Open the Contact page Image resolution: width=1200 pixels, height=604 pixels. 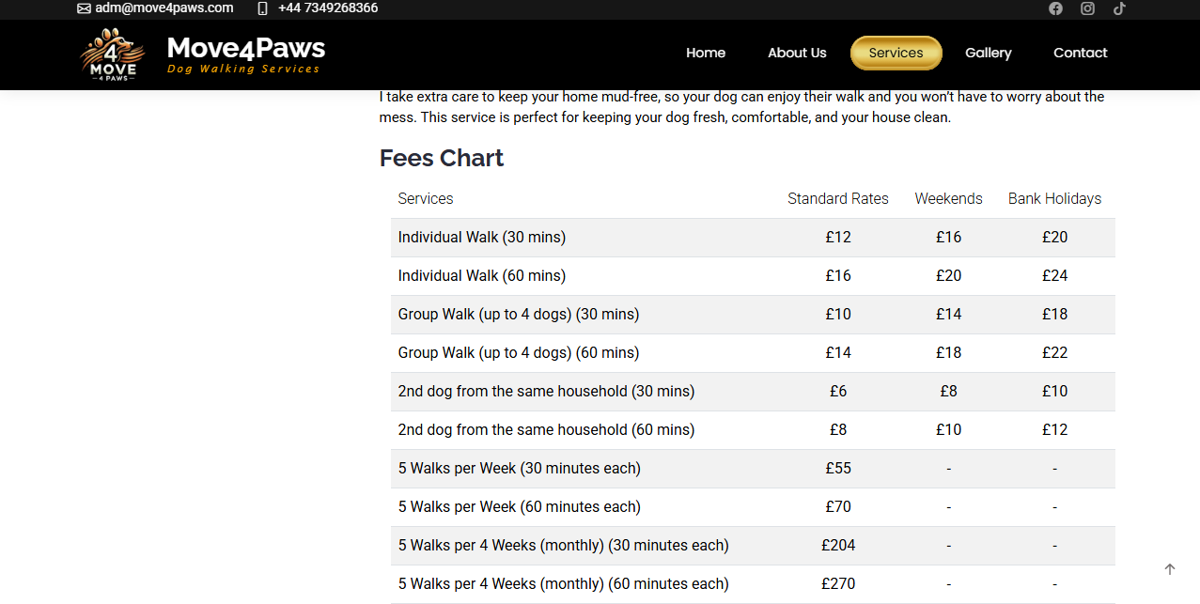pos(1080,53)
